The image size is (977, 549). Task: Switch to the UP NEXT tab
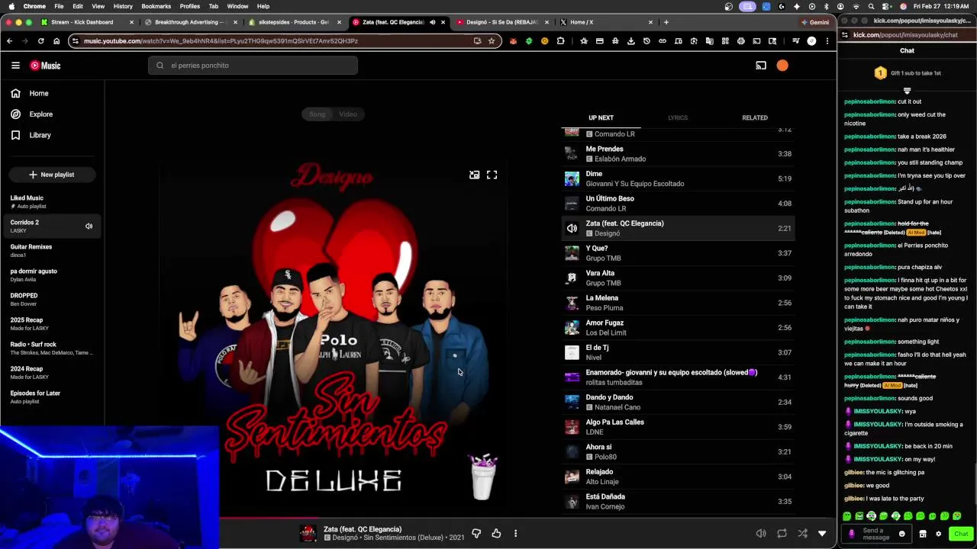601,117
